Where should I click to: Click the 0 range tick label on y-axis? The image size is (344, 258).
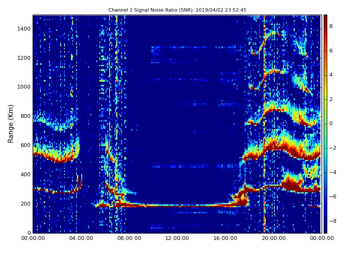pyautogui.click(x=29, y=233)
